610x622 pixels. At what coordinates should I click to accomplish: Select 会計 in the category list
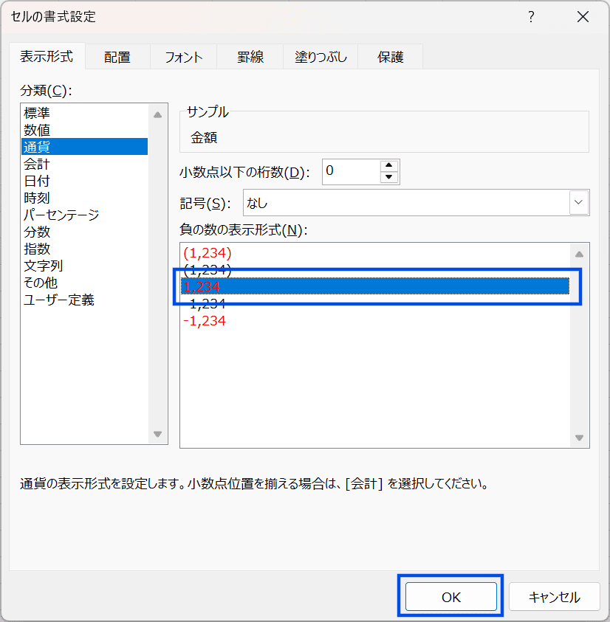(x=37, y=164)
